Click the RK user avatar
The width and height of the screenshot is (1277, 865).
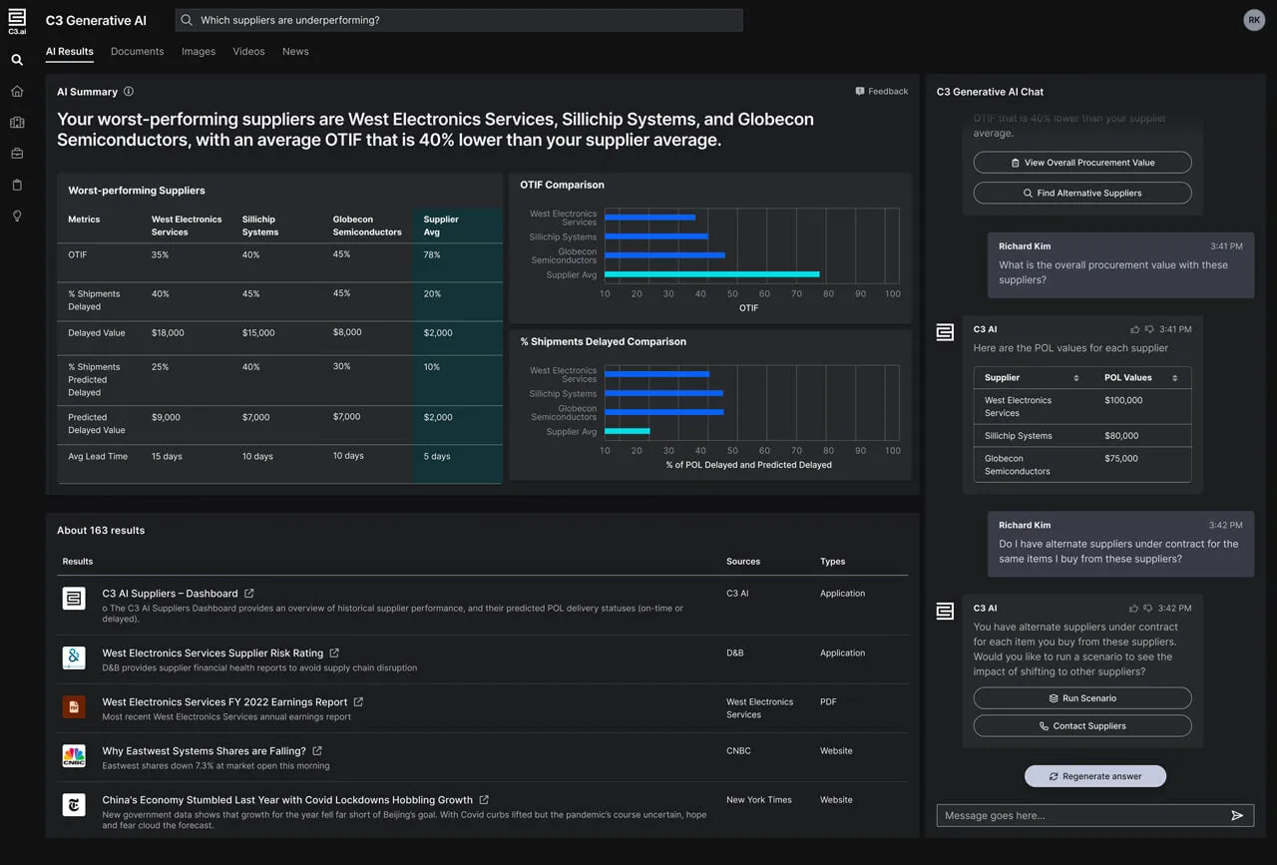1254,20
